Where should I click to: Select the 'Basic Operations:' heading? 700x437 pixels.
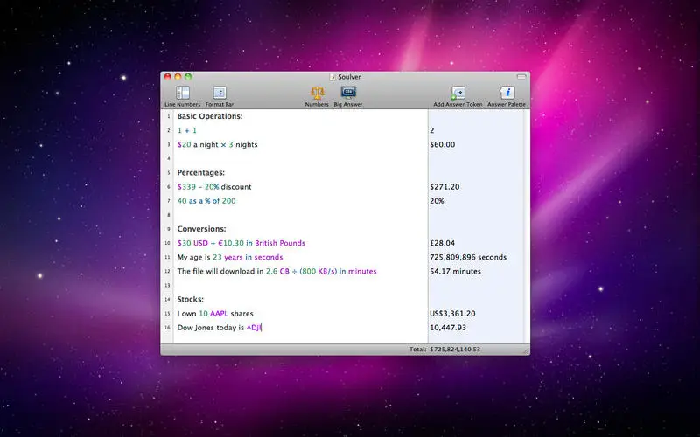pyautogui.click(x=210, y=116)
